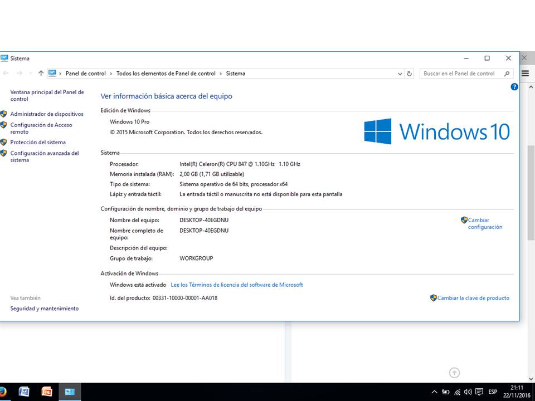Click the WORKGROUP value
Image resolution: width=535 pixels, height=401 pixels.
coord(196,258)
